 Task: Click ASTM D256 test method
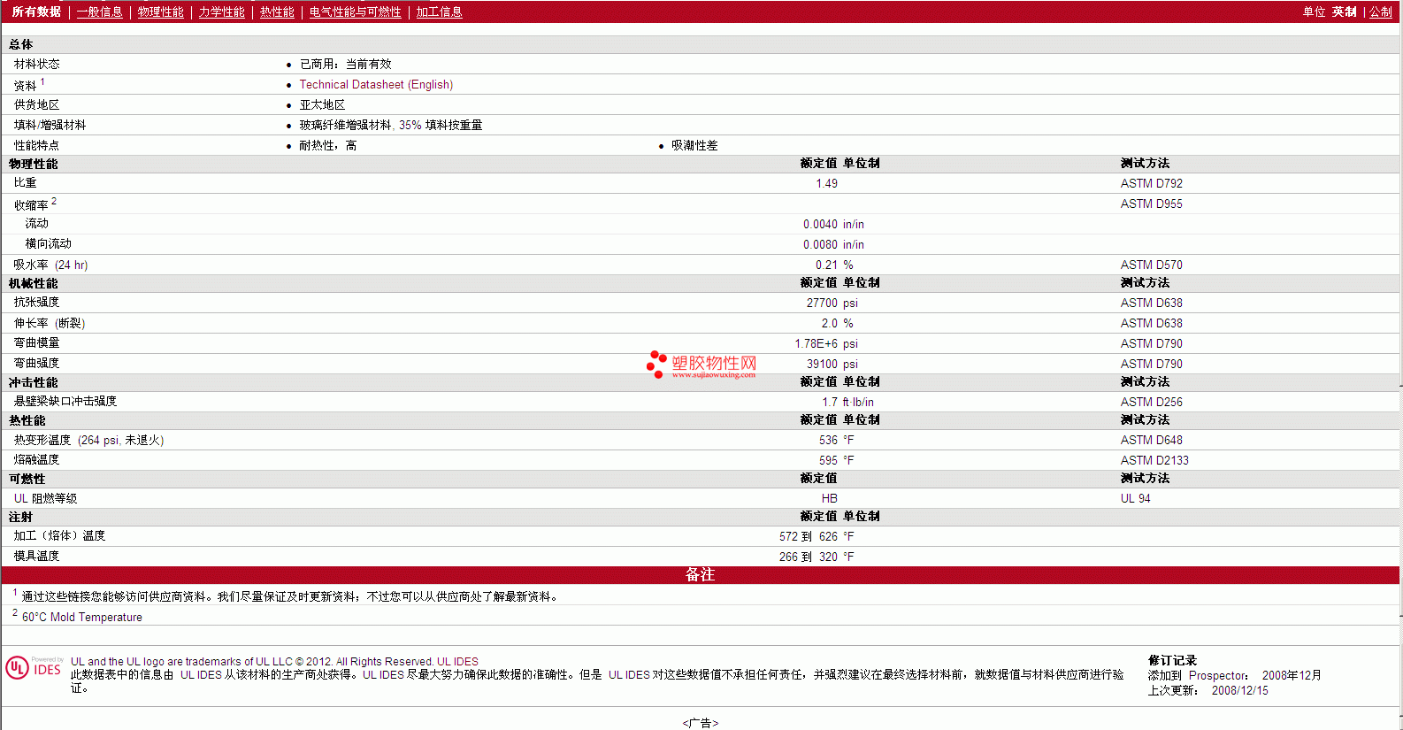(x=1151, y=403)
